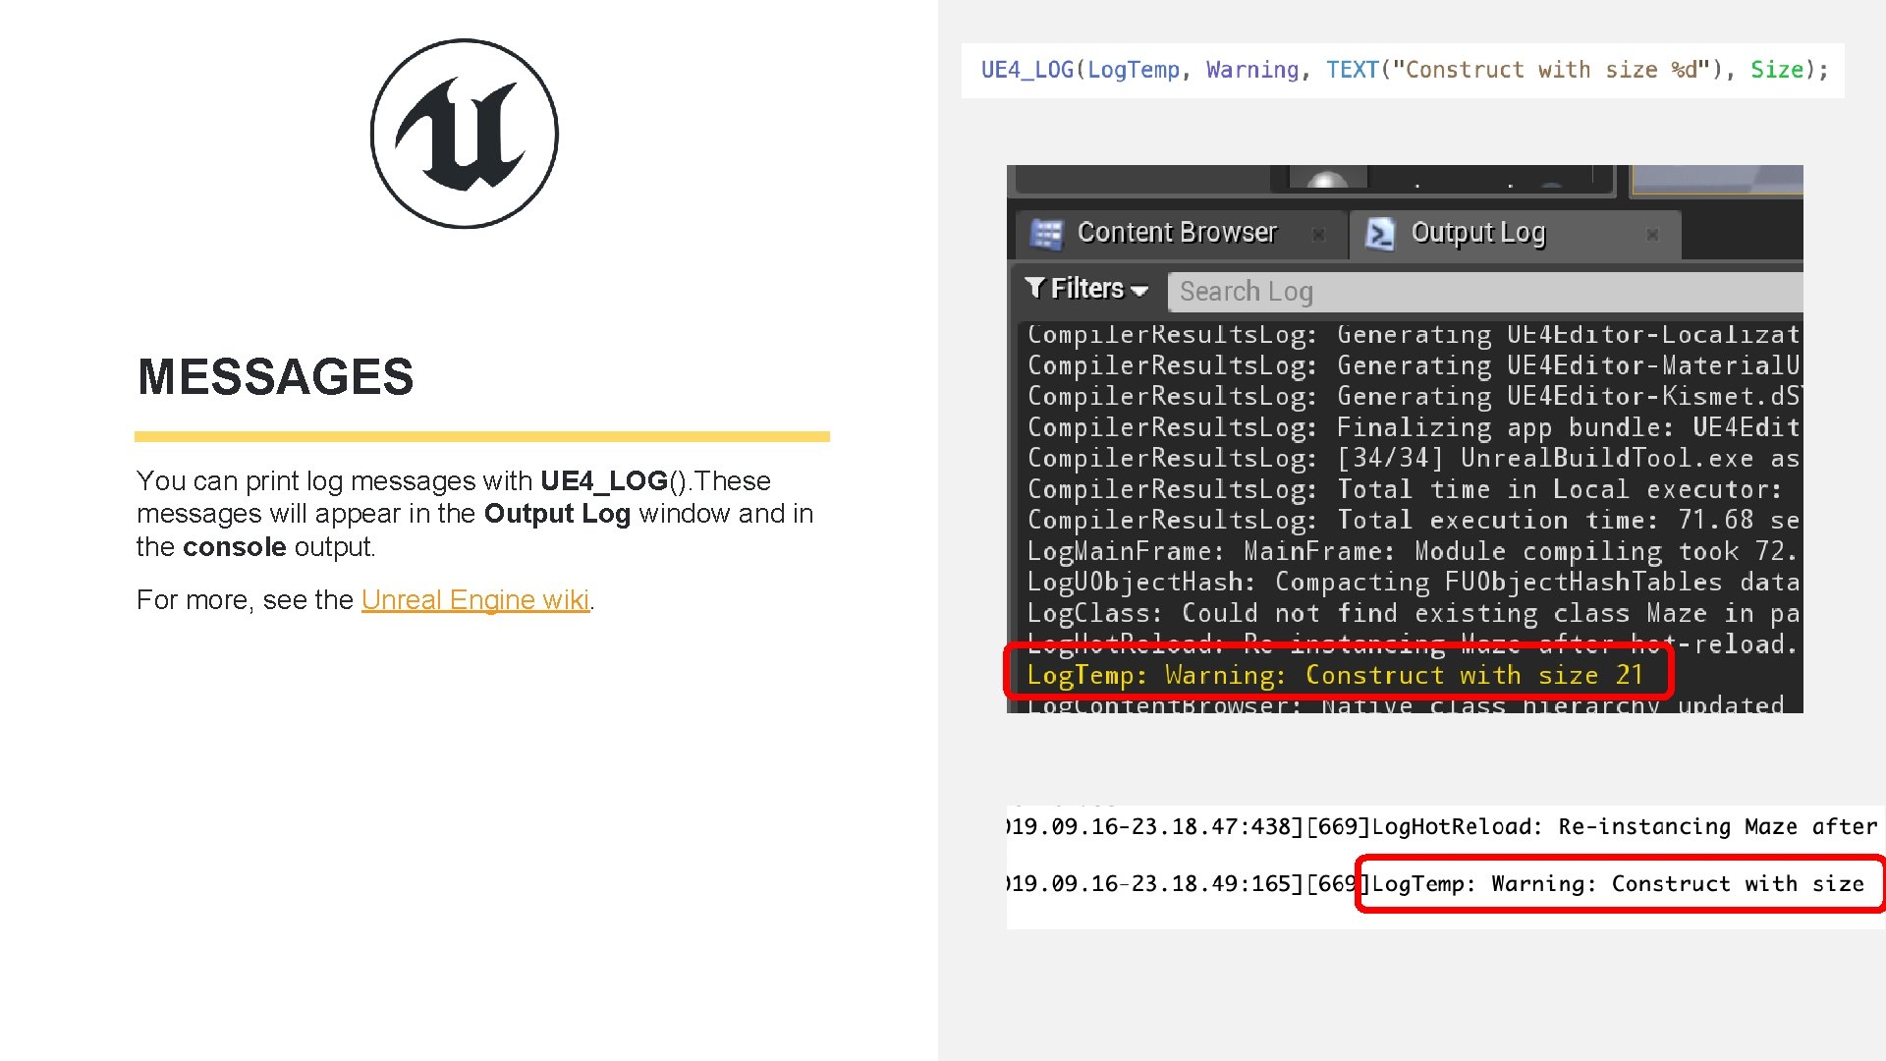This screenshot has width=1886, height=1061.
Task: Open the Output Log panel
Action: click(1478, 231)
